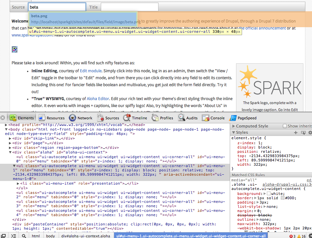The height and width of the screenshot is (238, 312).
Task: Open the PageSpeed panel
Action: pos(243,118)
